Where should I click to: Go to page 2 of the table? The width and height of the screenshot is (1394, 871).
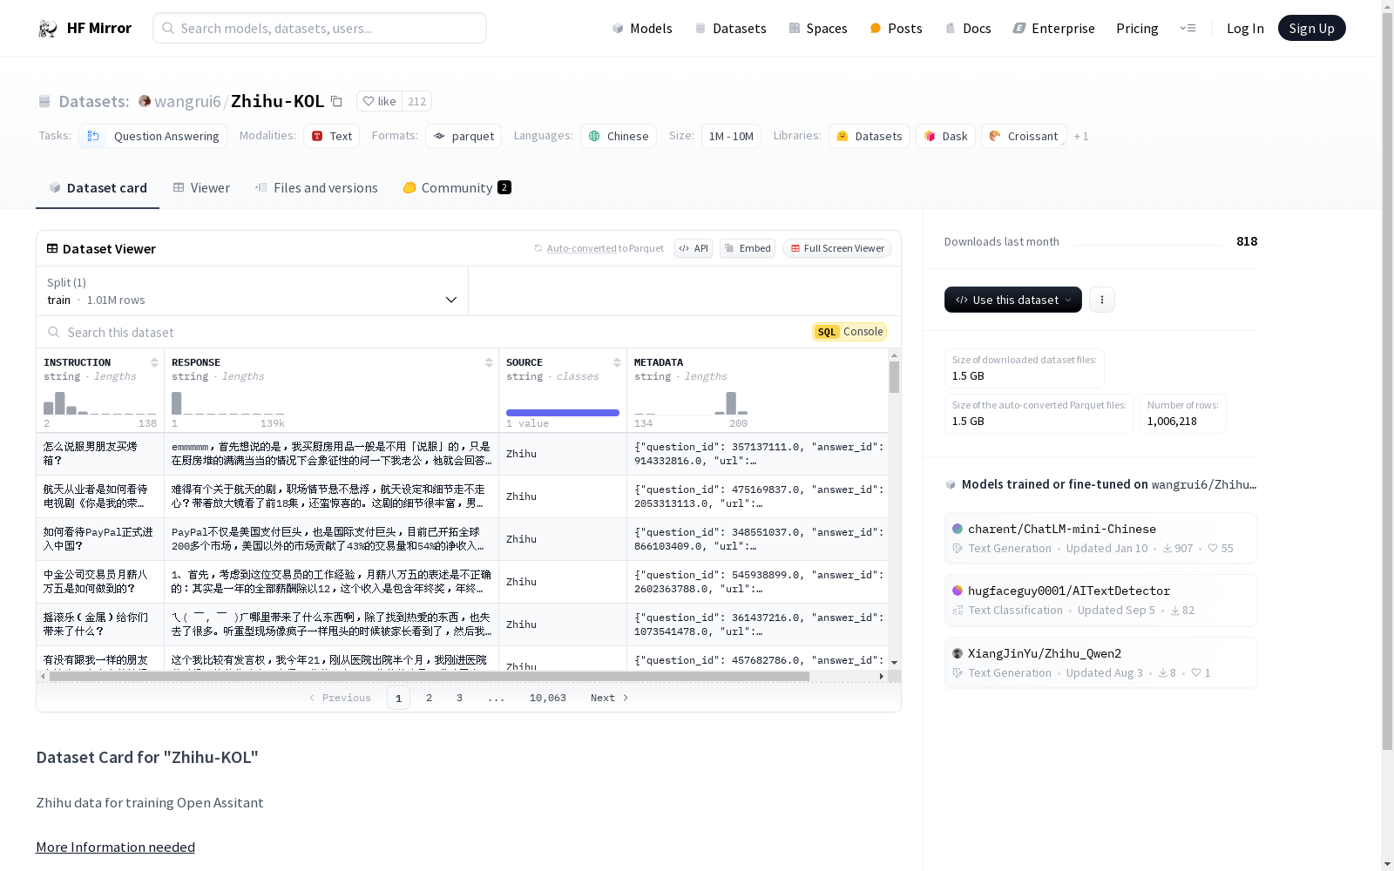(429, 698)
